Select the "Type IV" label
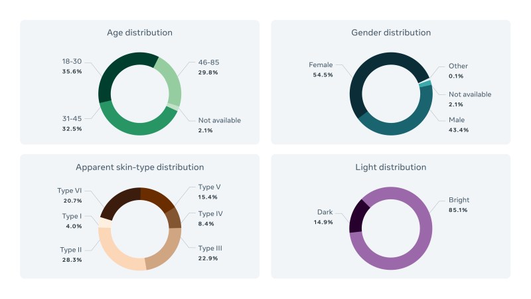This screenshot has height=299, width=531. point(210,214)
